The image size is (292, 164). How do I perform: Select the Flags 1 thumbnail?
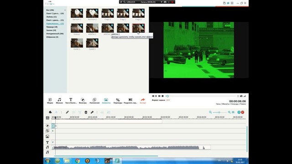pyautogui.click(x=108, y=13)
